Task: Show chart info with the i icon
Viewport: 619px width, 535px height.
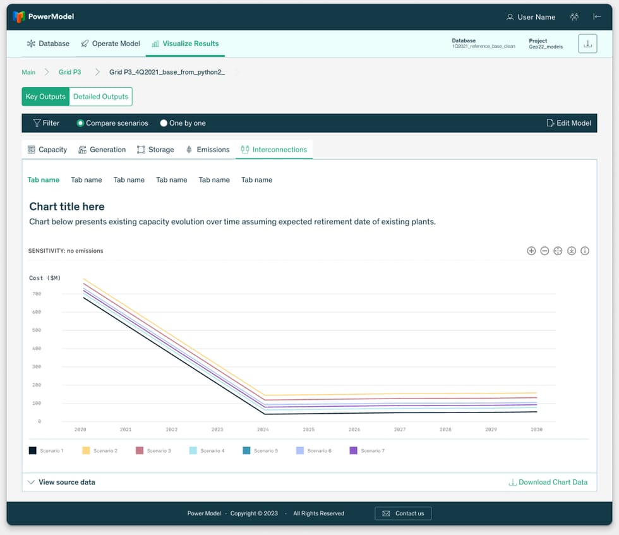Action: (x=585, y=251)
